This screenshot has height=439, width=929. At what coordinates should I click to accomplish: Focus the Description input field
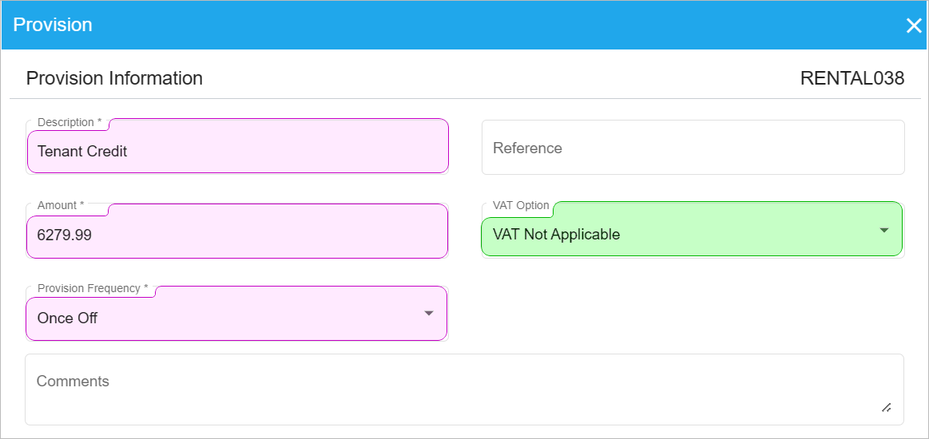pyautogui.click(x=237, y=146)
